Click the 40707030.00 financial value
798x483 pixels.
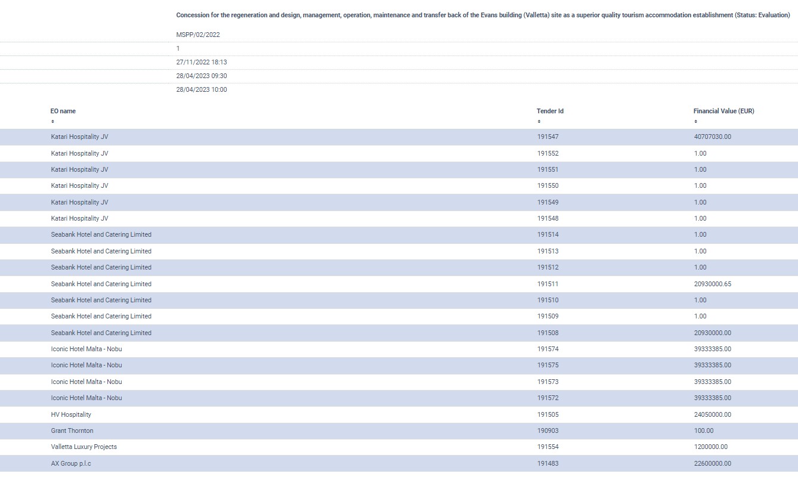(712, 137)
